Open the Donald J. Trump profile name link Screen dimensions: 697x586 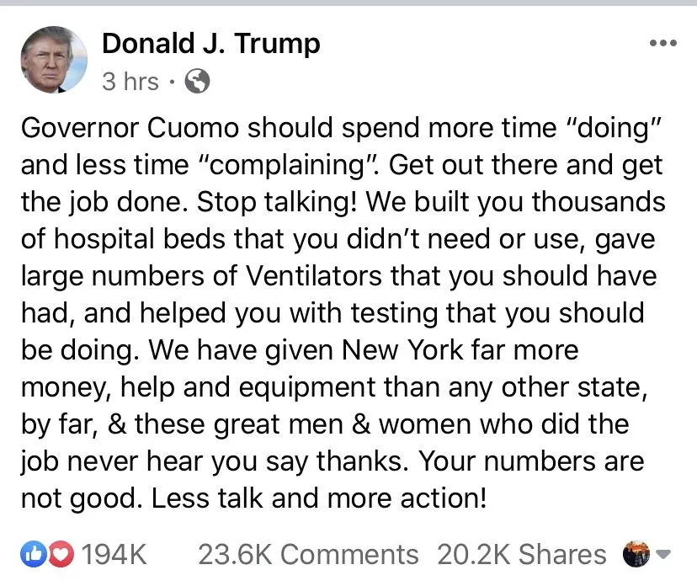click(211, 43)
